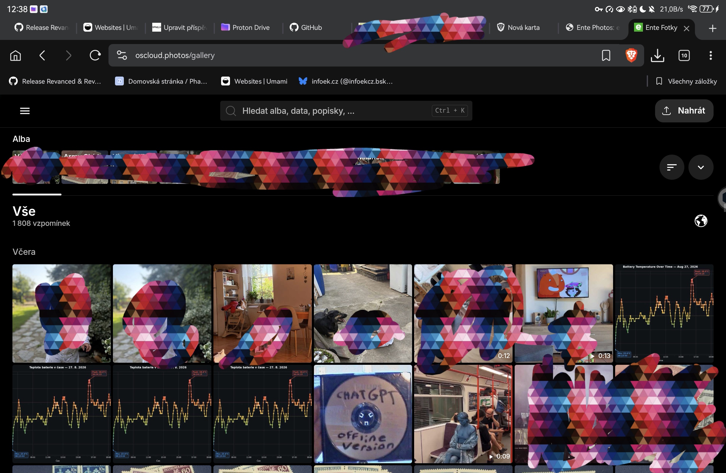Image resolution: width=726 pixels, height=473 pixels.
Task: Open the TV cartoon video thumbnail
Action: tap(564, 313)
